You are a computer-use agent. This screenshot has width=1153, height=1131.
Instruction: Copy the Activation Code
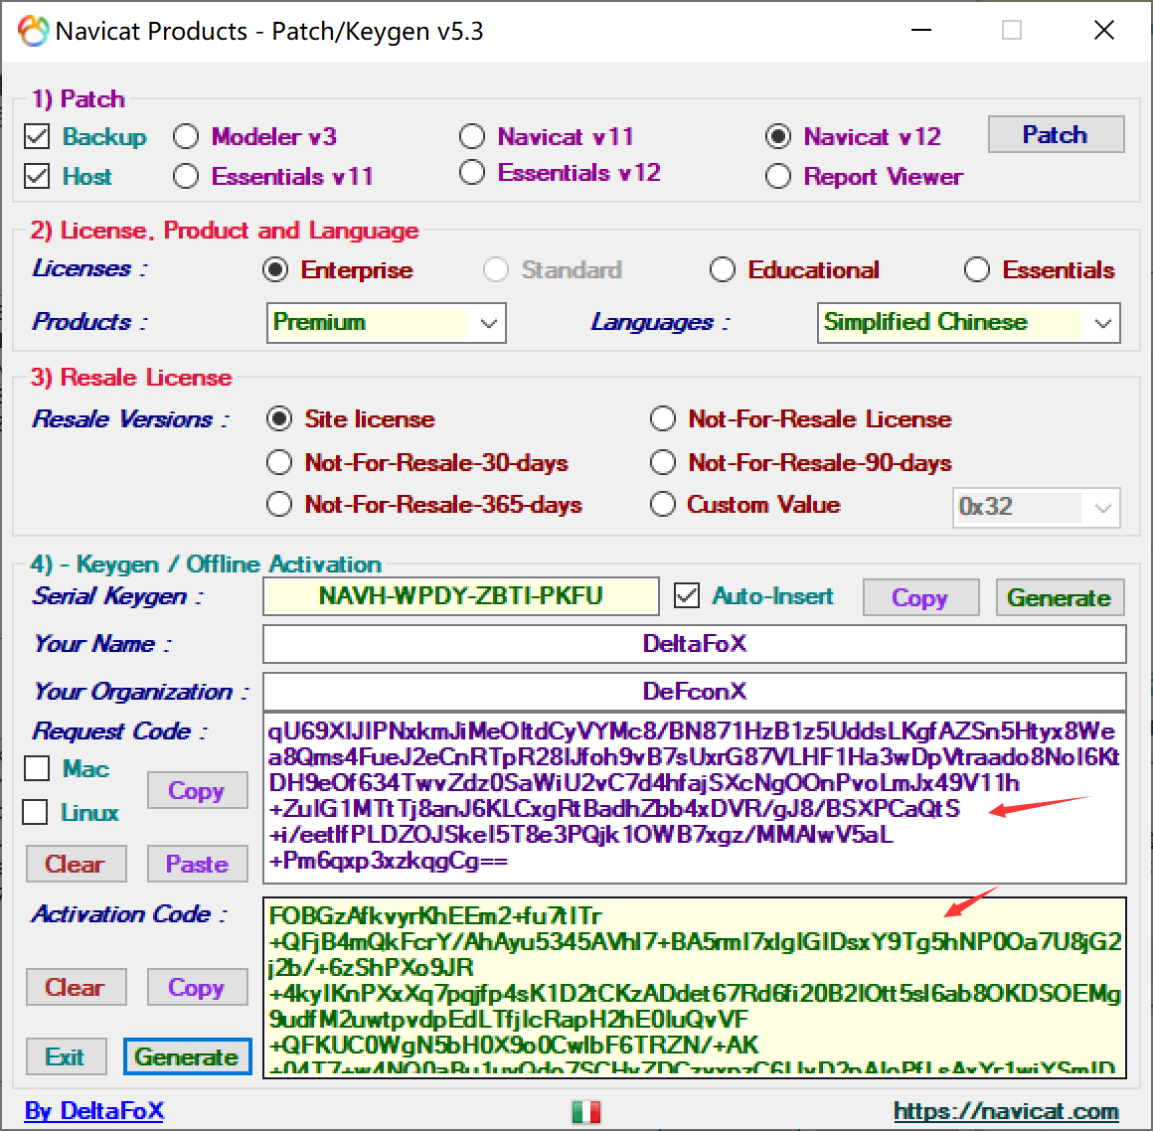[x=197, y=987]
